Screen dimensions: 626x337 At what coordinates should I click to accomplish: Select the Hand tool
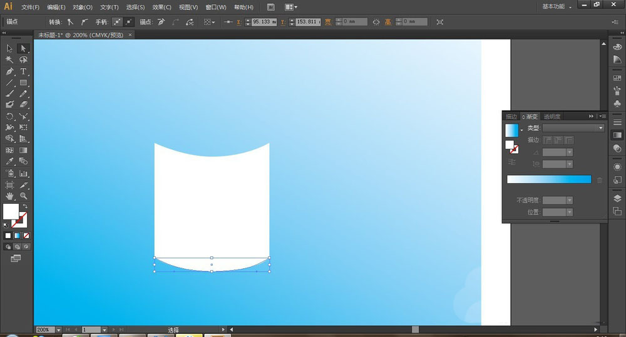tap(9, 196)
